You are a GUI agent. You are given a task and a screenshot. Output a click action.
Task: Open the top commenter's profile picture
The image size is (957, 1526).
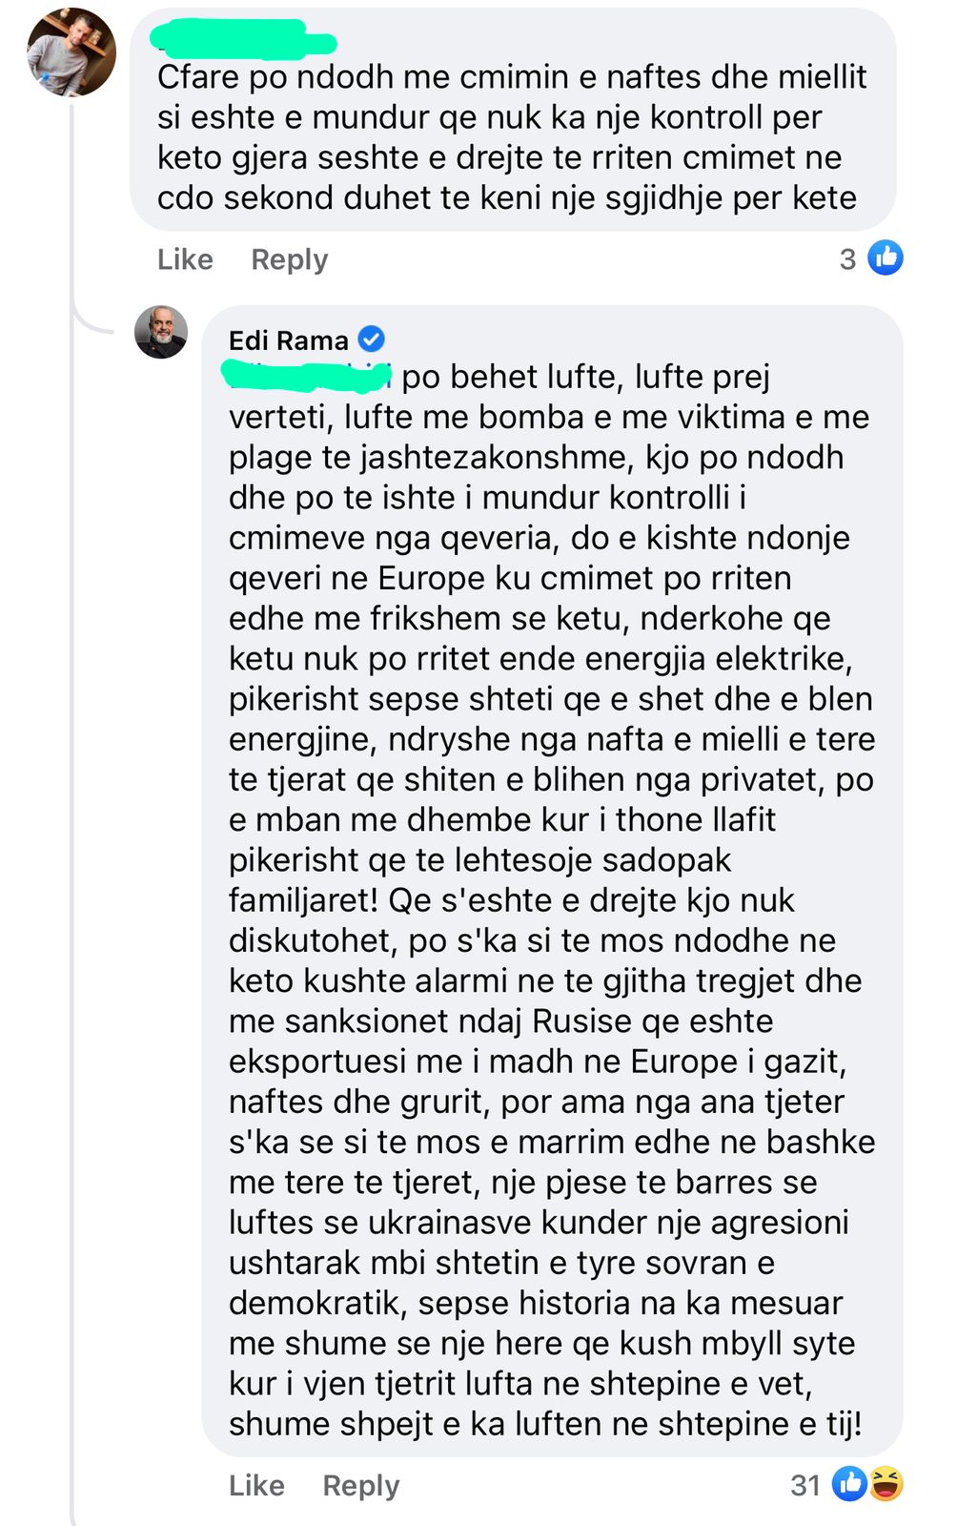point(71,52)
